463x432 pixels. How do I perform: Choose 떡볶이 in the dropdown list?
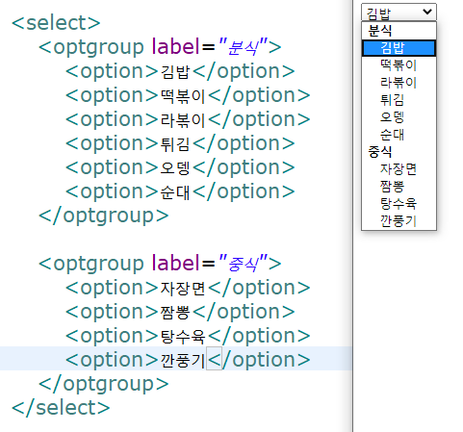[x=399, y=65]
